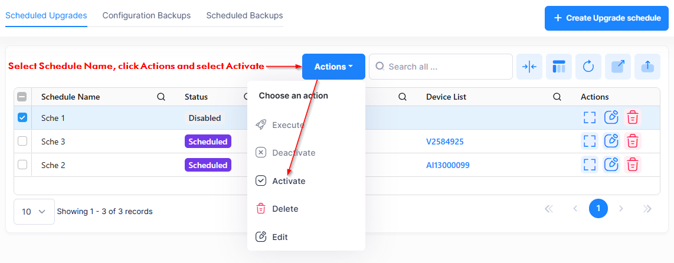The image size is (674, 263).
Task: Open the column chooser table icon
Action: pyautogui.click(x=559, y=67)
